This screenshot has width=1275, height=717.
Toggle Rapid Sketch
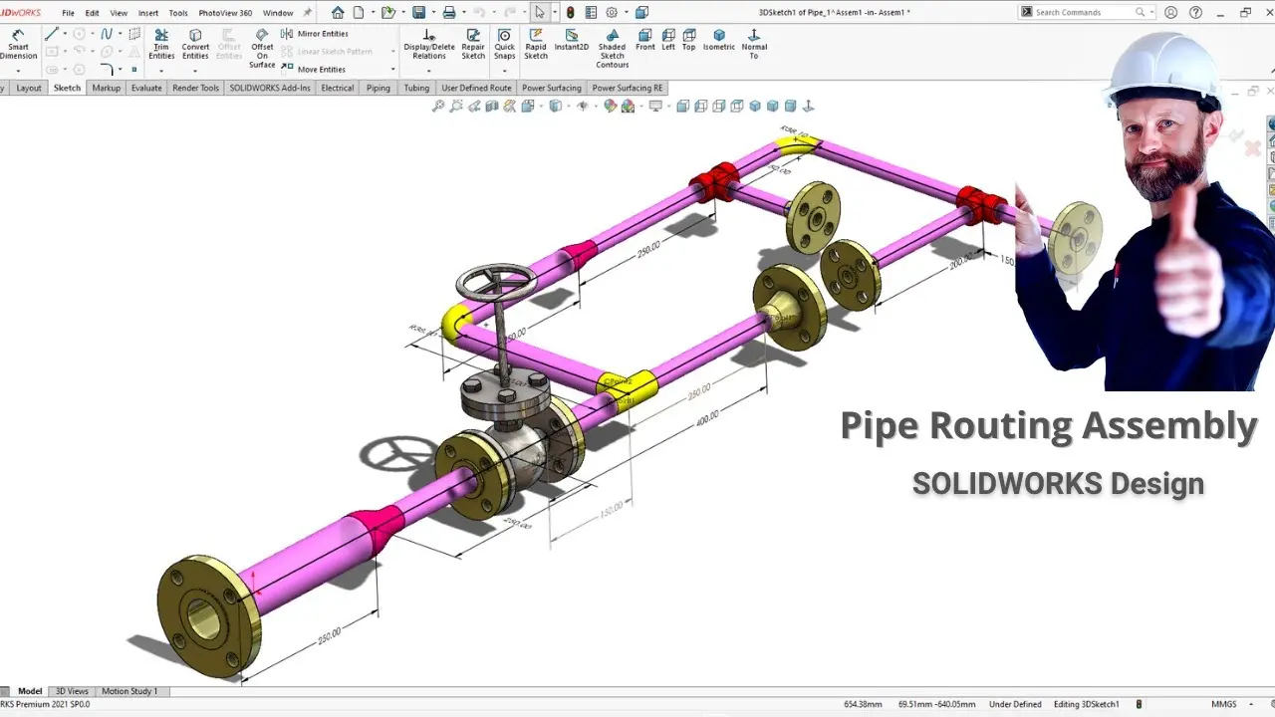(536, 44)
